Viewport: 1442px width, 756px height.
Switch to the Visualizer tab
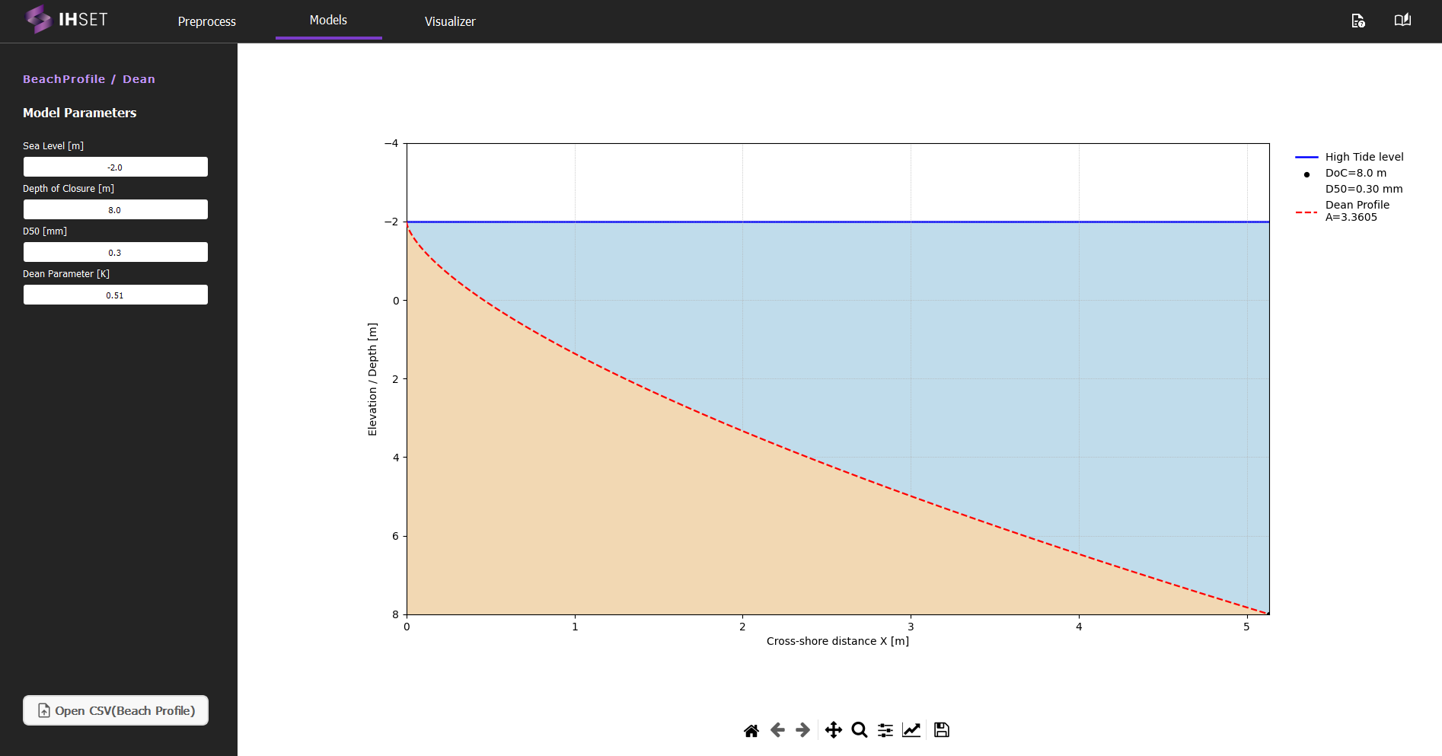[x=450, y=21]
